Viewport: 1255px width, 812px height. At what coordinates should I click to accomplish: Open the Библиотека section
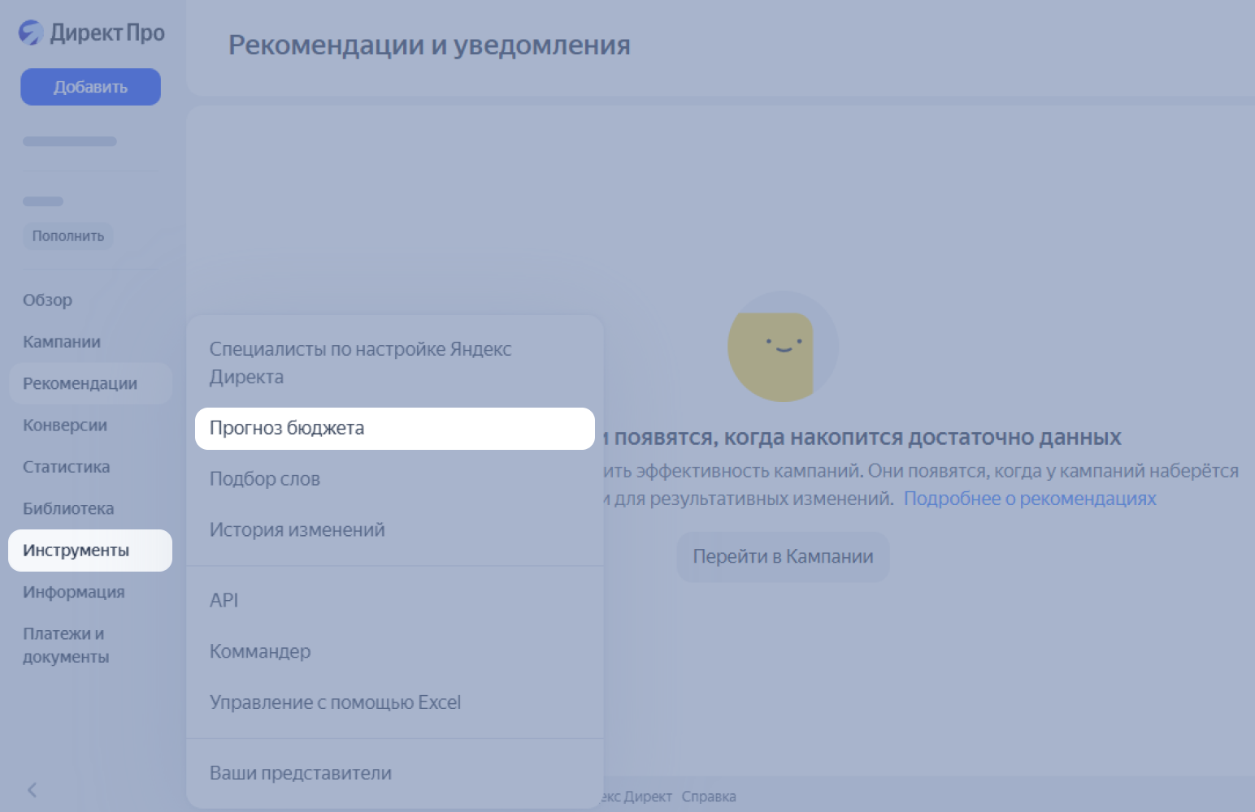67,508
